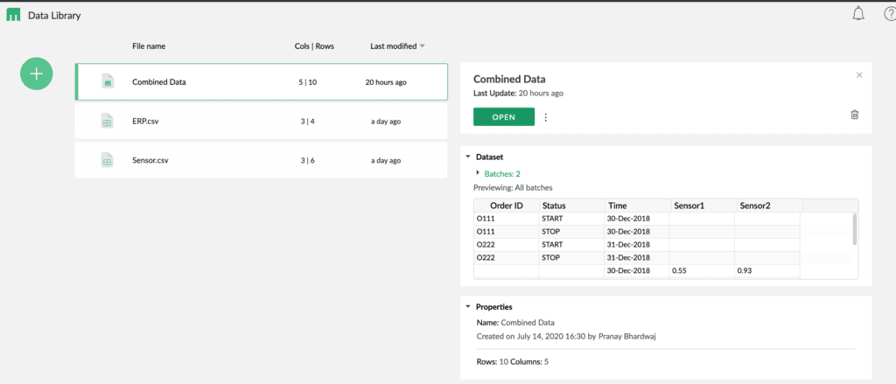
Task: Collapse the Properties section
Action: (x=468, y=307)
